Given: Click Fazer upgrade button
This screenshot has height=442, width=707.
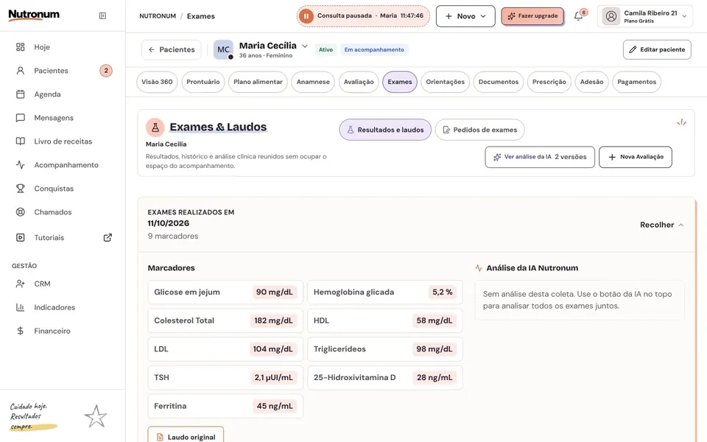Looking at the screenshot, I should [532, 16].
